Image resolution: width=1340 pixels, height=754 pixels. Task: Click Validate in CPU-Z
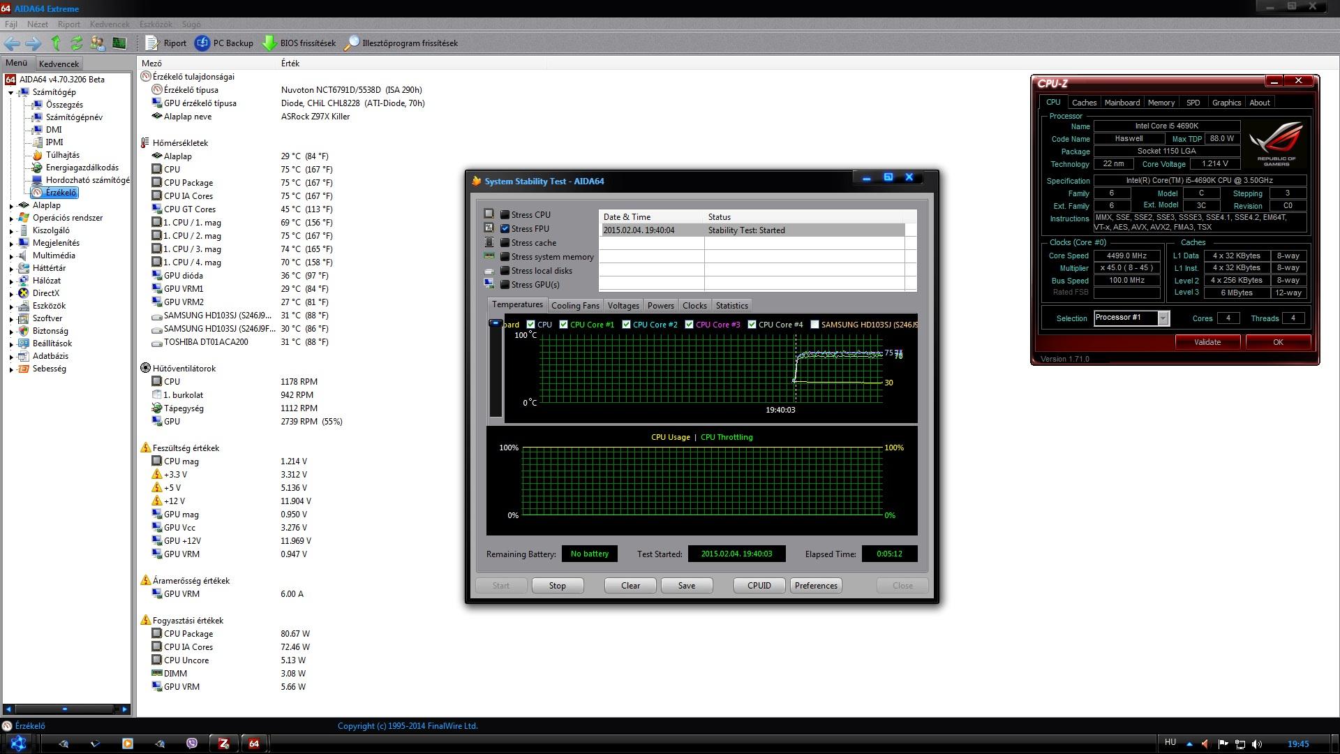pos(1207,342)
